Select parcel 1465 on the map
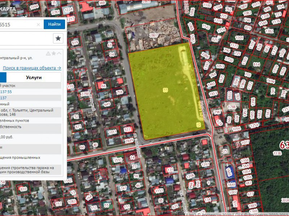The height and width of the screenshot is (216, 289). (211, 84)
